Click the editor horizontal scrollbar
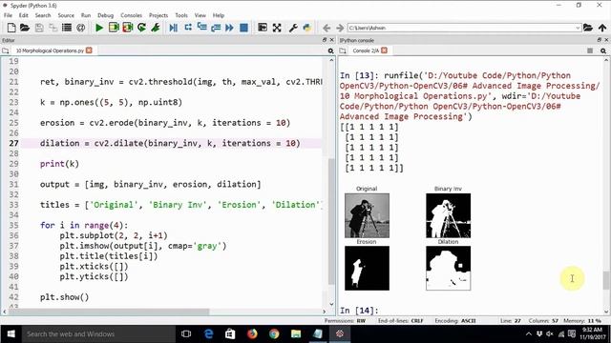This screenshot has width=611, height=343. tap(109, 312)
